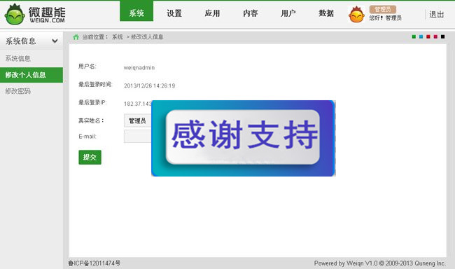Screen dimensions: 455x269
Task: Open the 设置 tab
Action: pos(174,13)
